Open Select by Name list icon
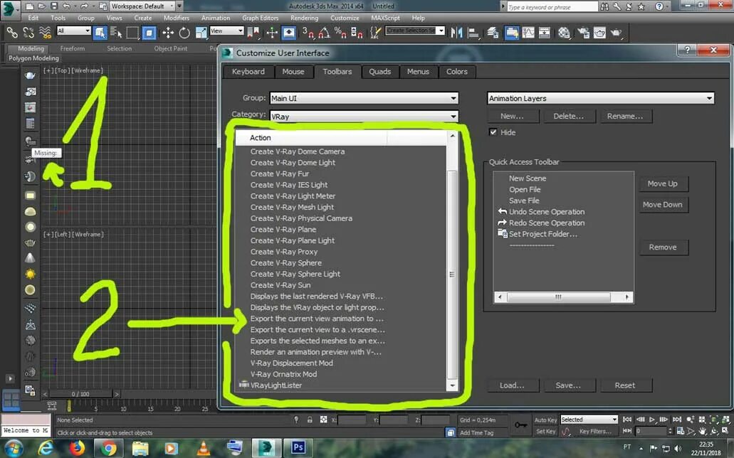Screen dimensions: 734x458 click(115, 32)
